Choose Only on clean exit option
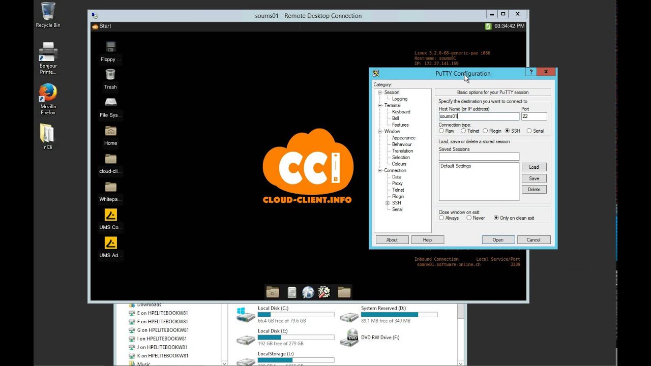 coord(496,218)
